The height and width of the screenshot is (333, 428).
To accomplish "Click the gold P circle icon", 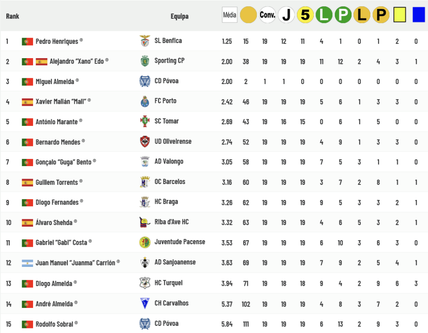I will tap(381, 15).
